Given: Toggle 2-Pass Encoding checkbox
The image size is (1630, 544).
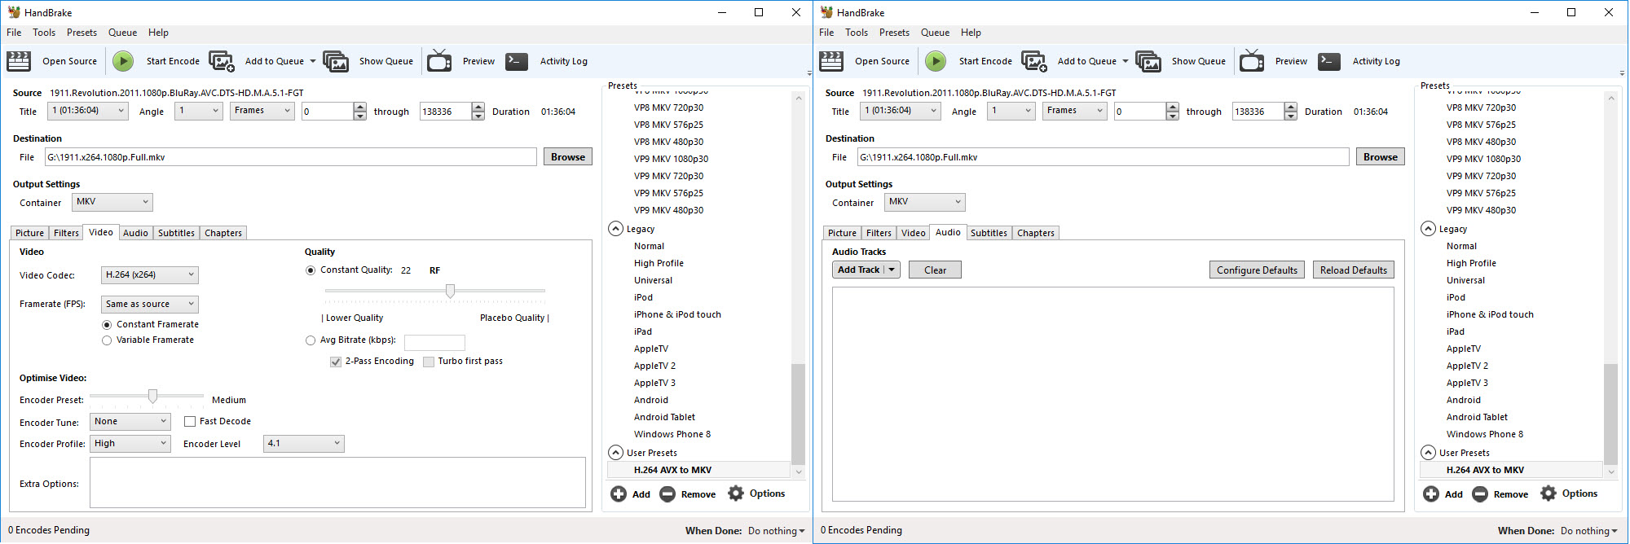Looking at the screenshot, I should 336,362.
